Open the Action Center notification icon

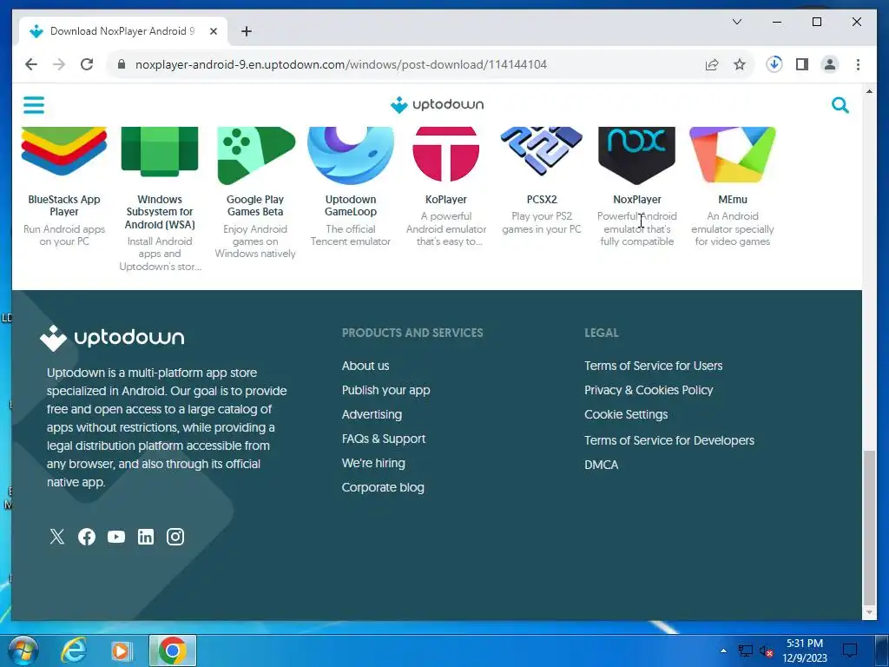[x=849, y=650]
